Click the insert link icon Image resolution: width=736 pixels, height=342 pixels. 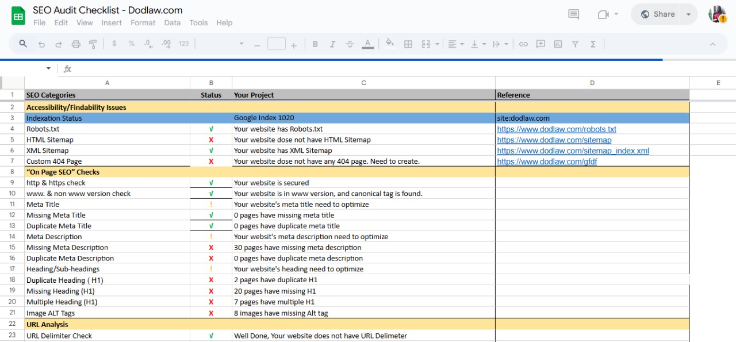click(x=523, y=44)
